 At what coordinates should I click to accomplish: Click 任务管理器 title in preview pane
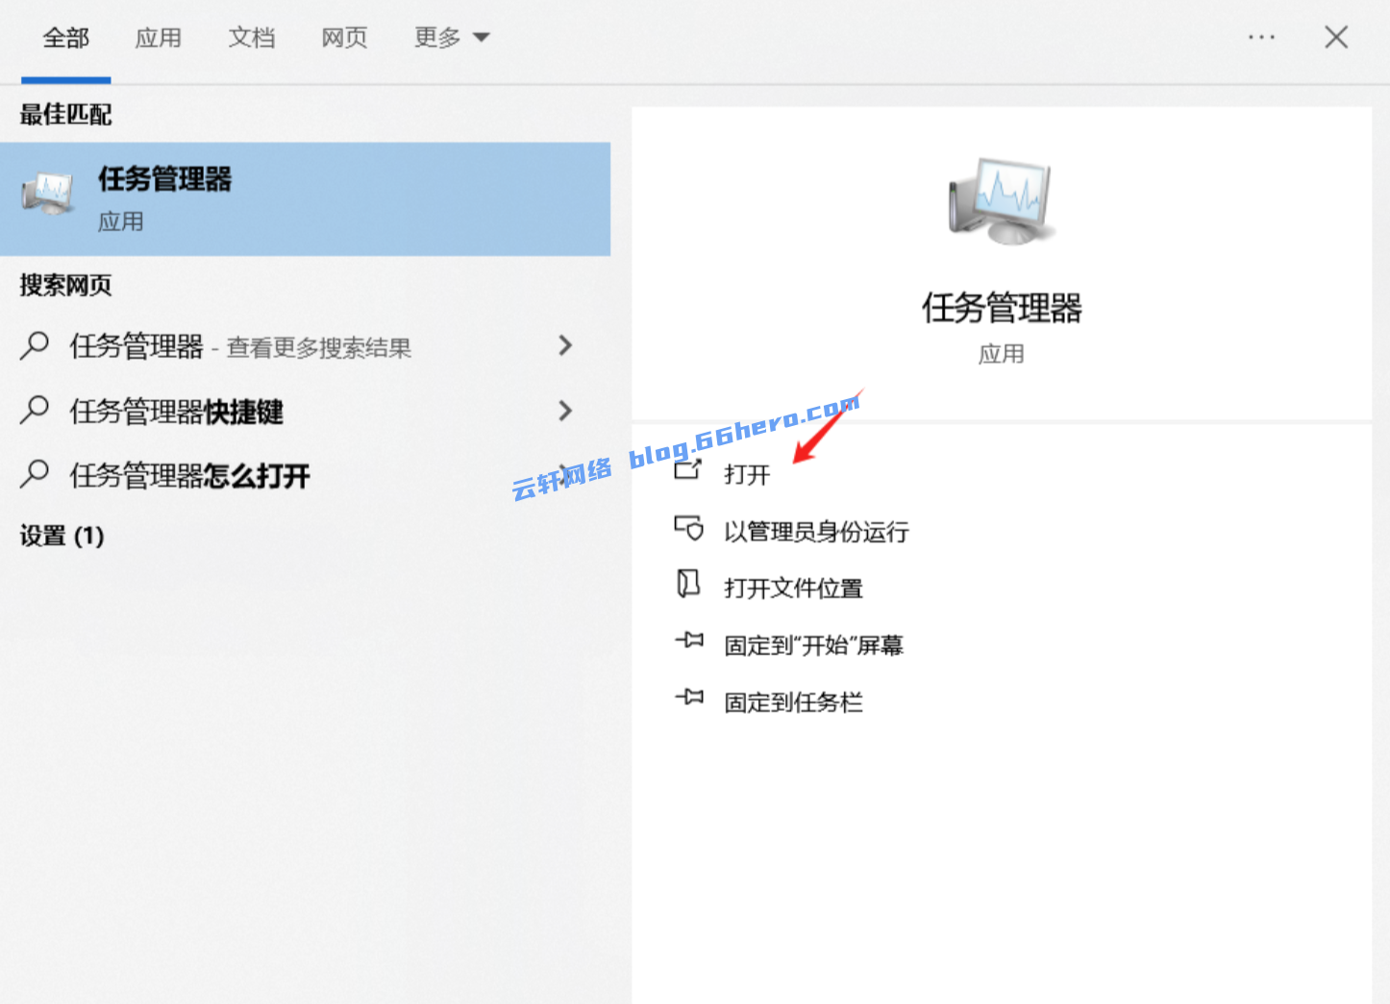[1002, 308]
